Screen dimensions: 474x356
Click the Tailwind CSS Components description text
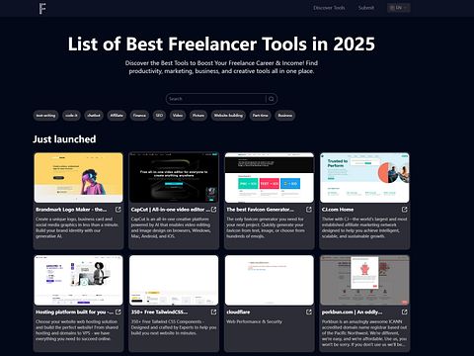[x=174, y=327]
